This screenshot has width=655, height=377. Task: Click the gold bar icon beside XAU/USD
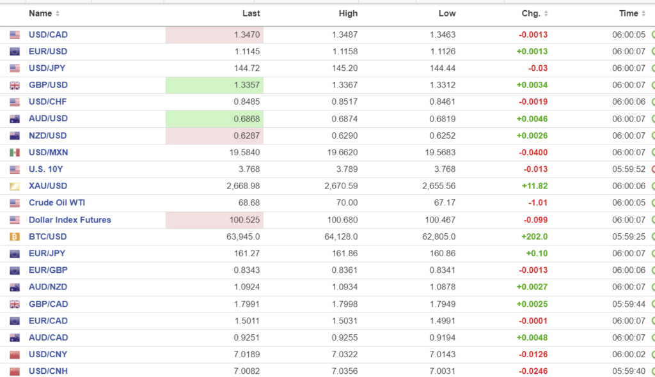(14, 187)
